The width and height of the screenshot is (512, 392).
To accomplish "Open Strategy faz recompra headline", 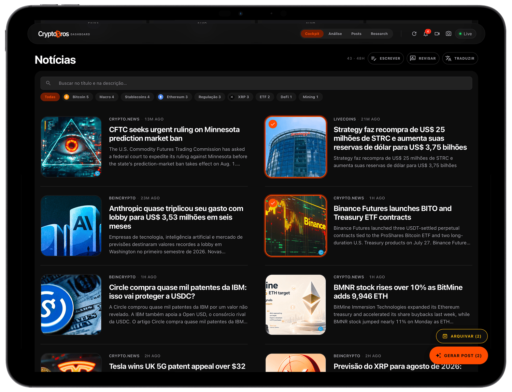I will 400,138.
